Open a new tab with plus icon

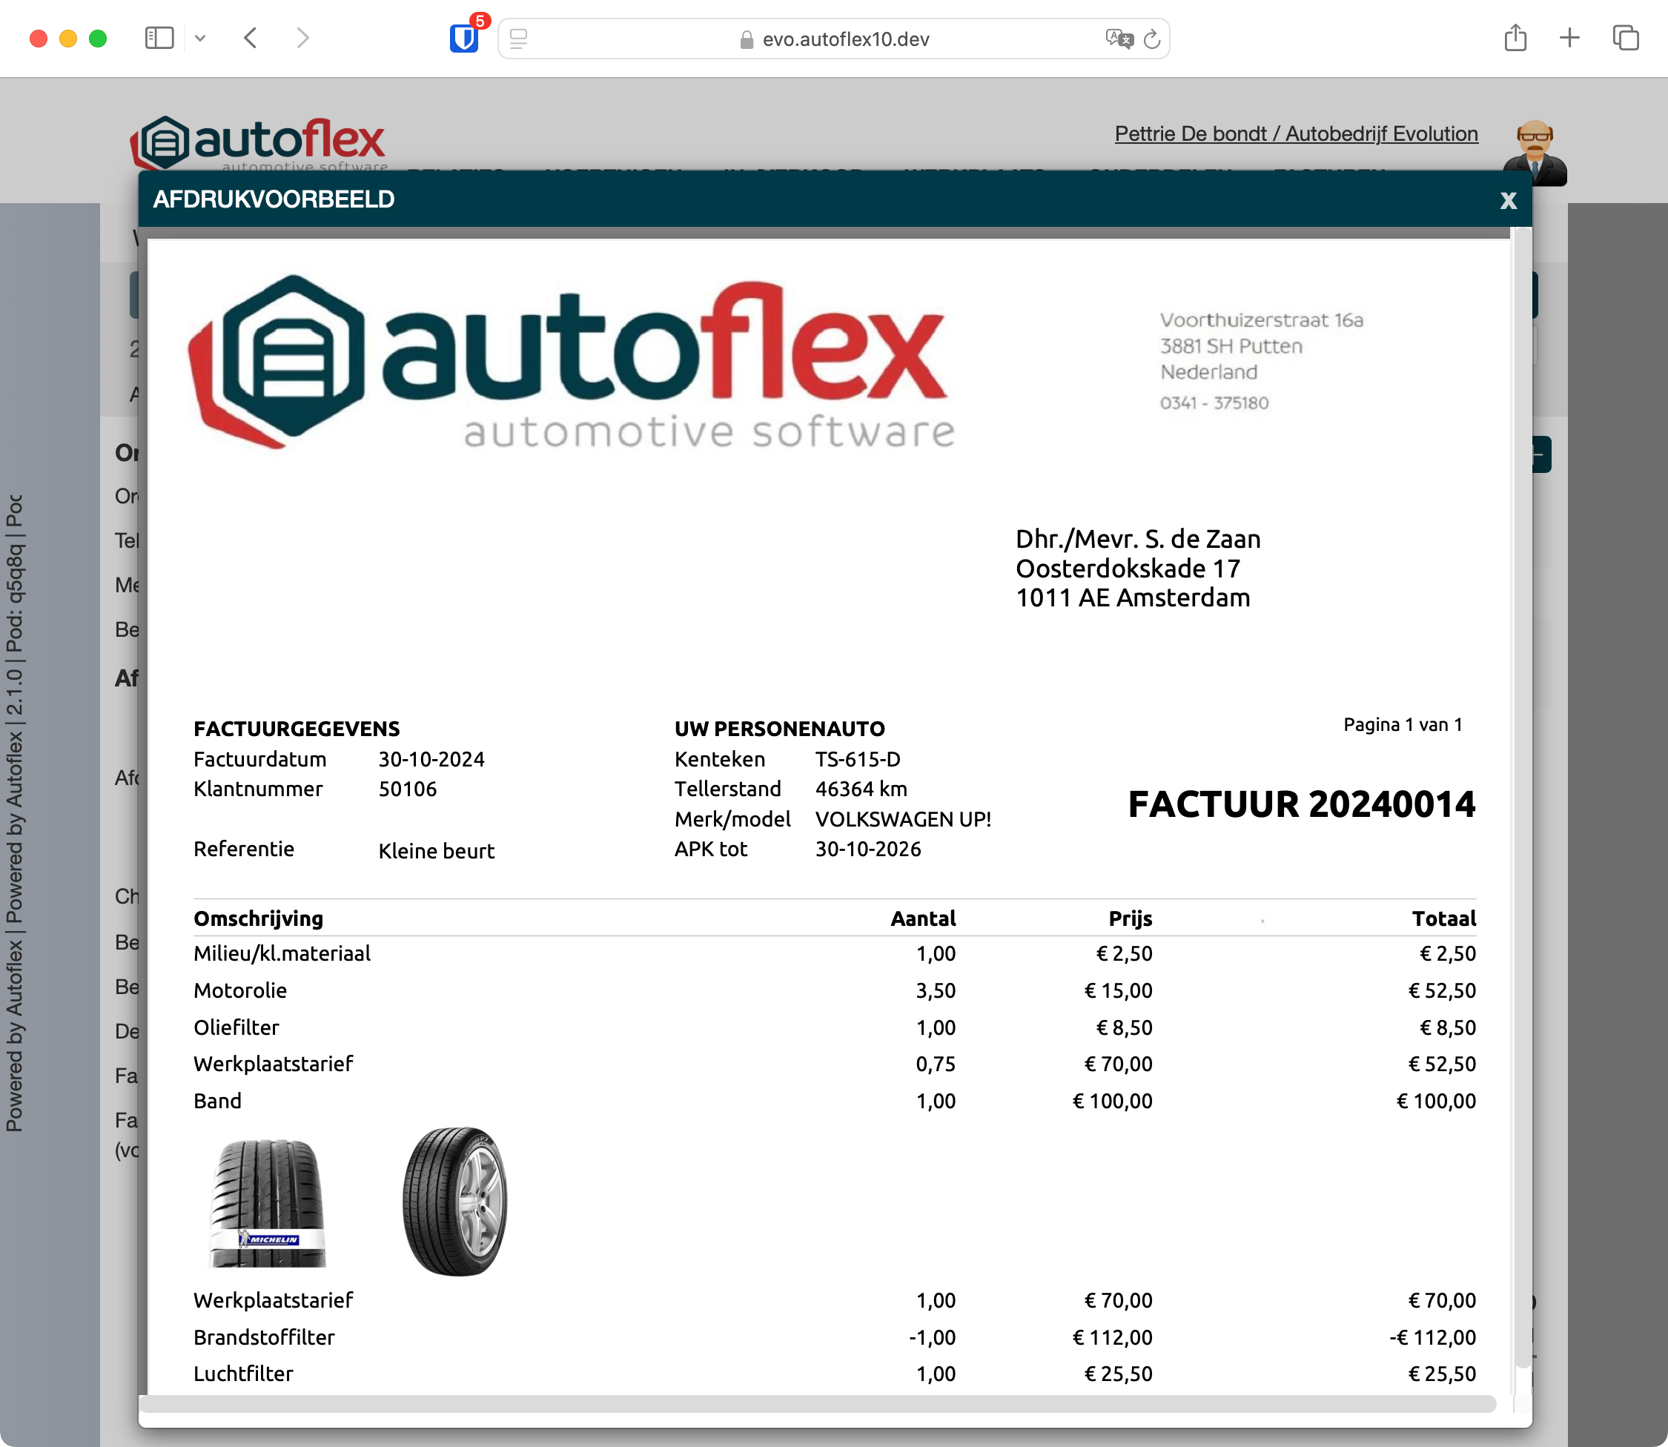(1569, 38)
